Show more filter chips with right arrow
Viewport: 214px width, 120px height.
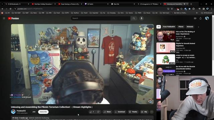pos(198,27)
